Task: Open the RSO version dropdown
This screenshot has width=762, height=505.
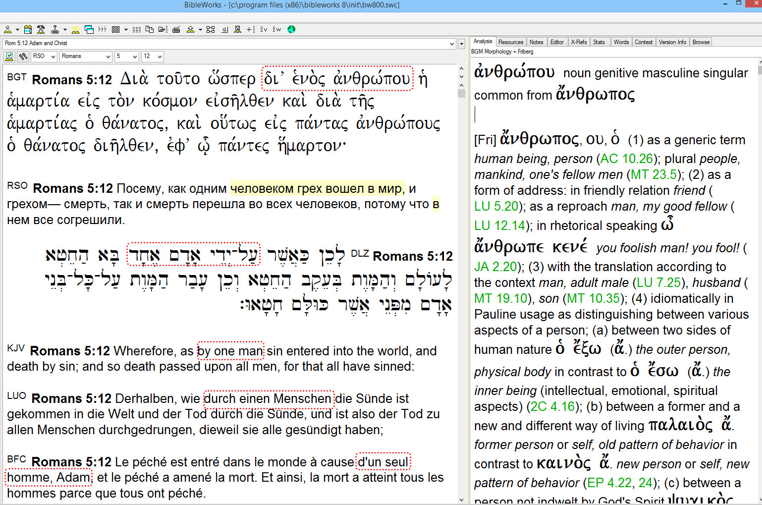Action: click(x=53, y=56)
